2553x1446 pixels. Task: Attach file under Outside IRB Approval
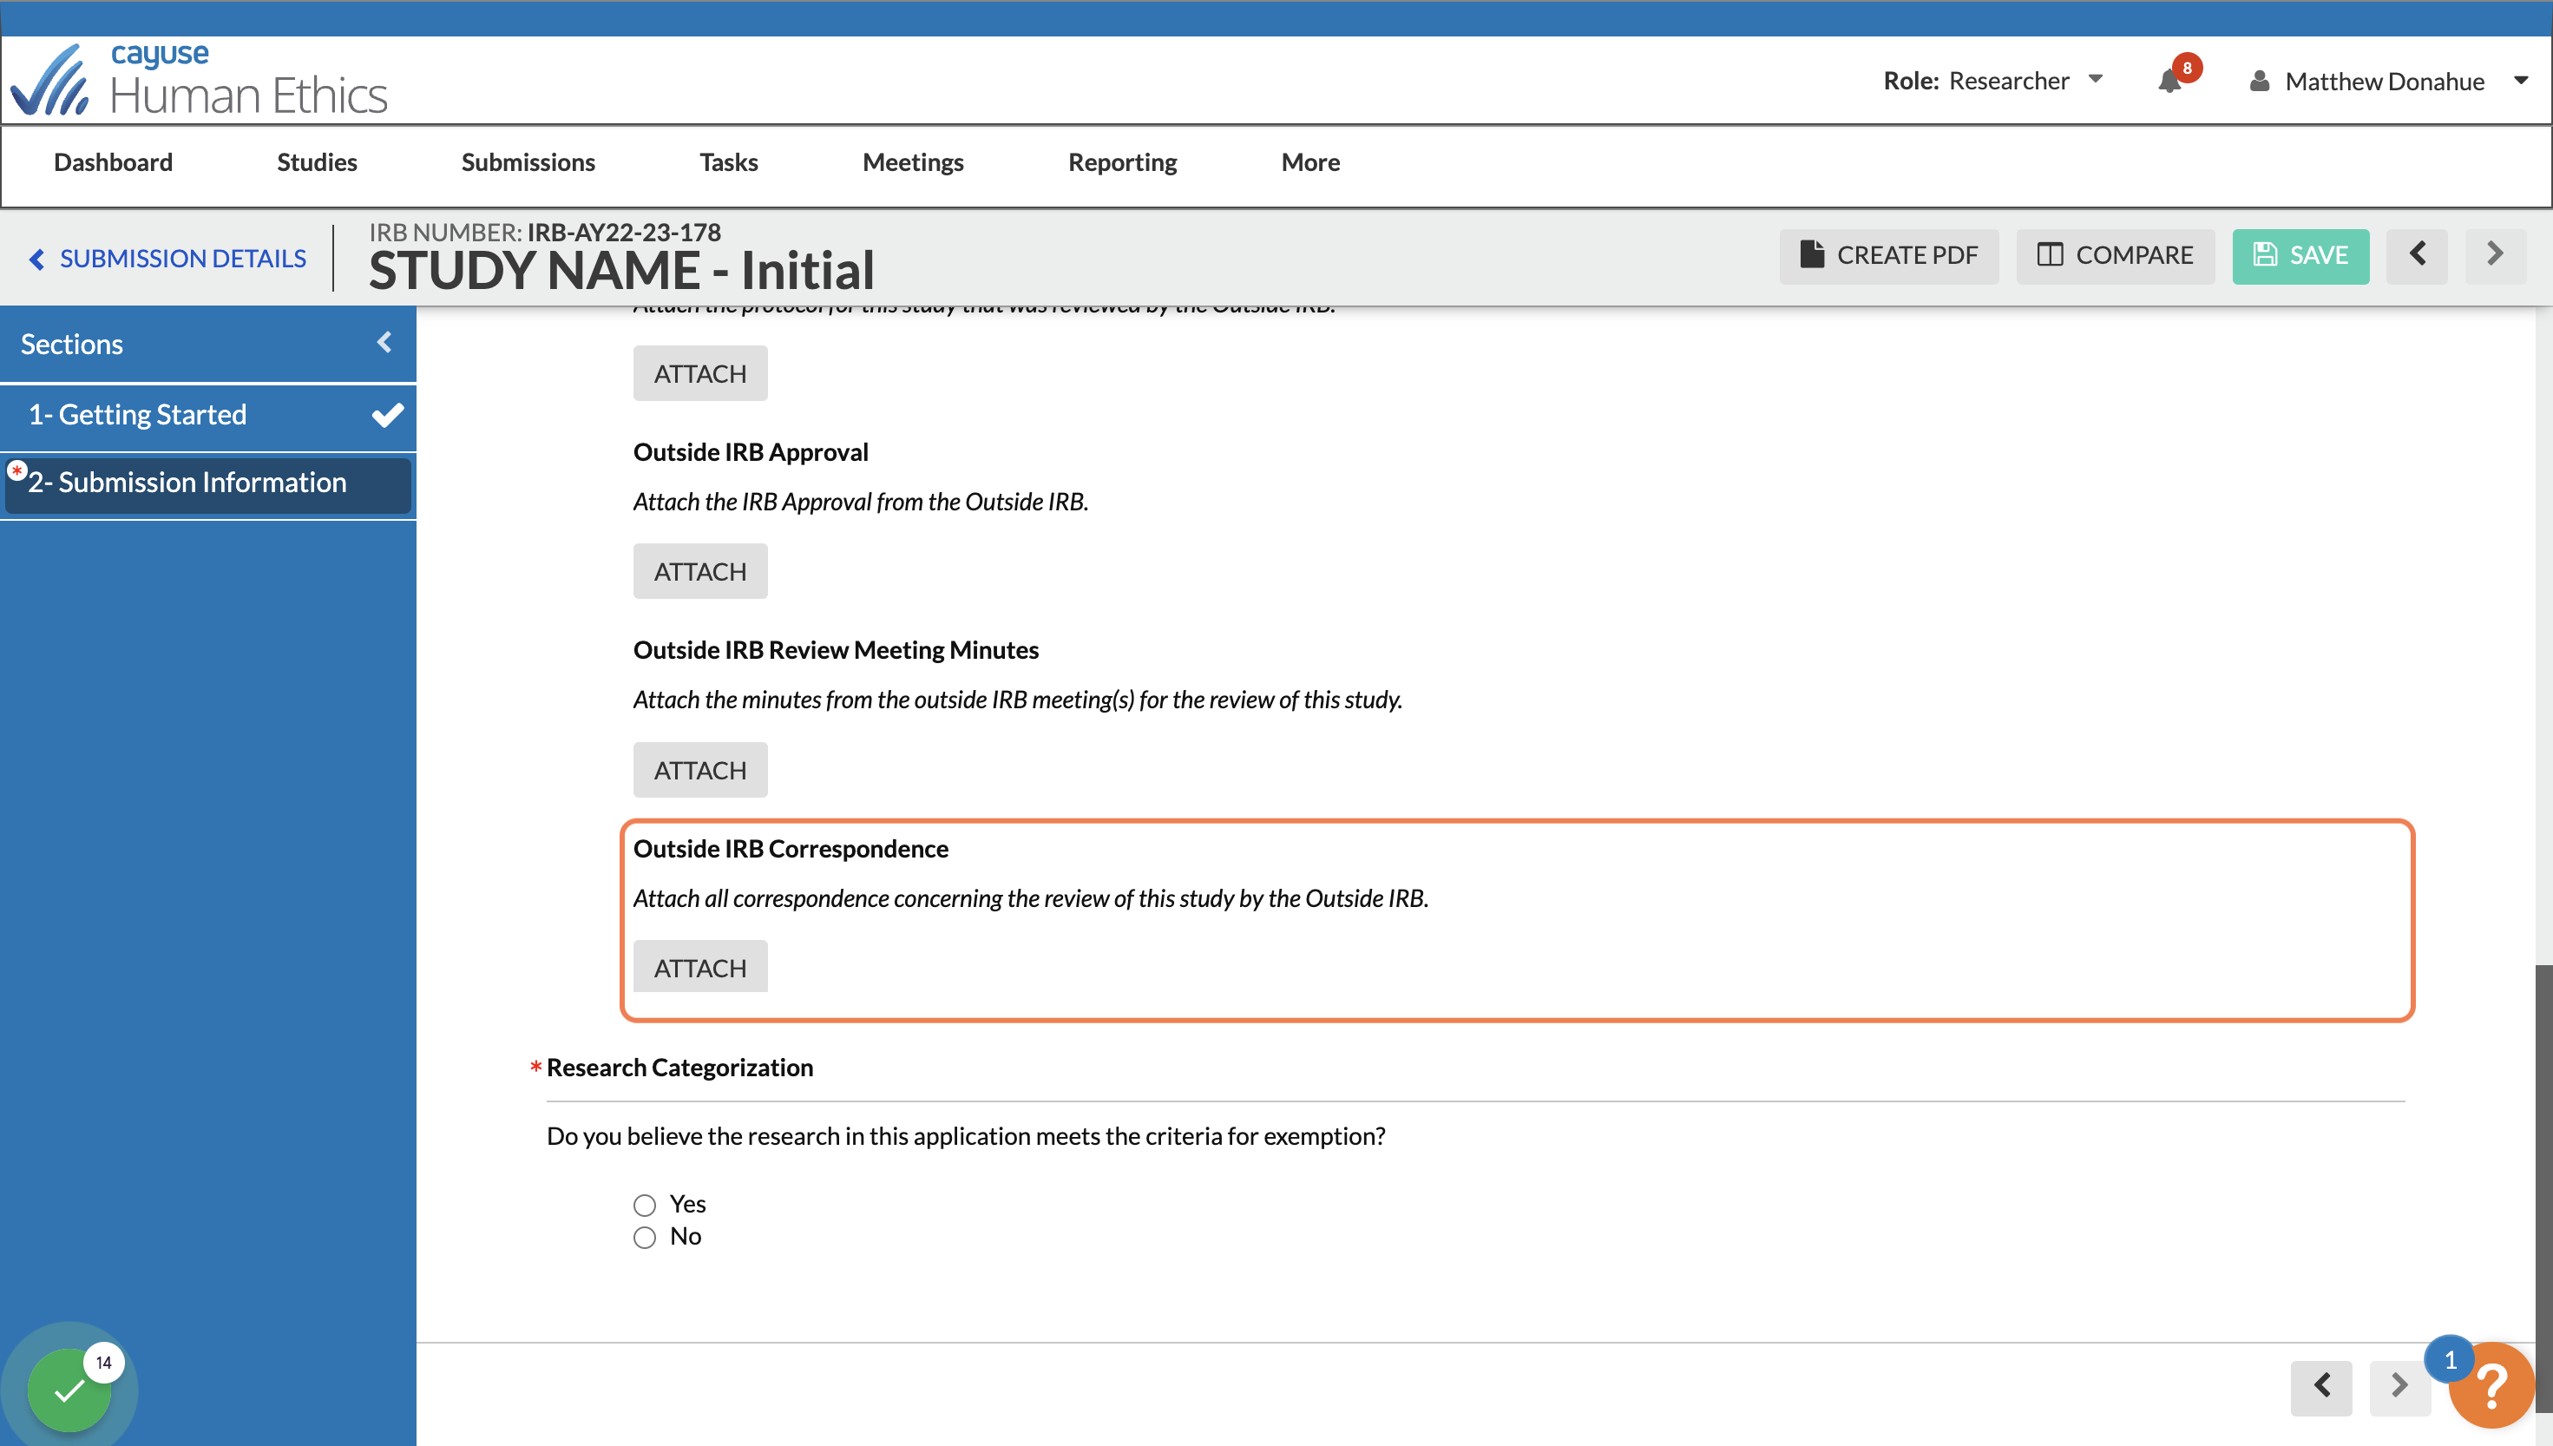[701, 571]
